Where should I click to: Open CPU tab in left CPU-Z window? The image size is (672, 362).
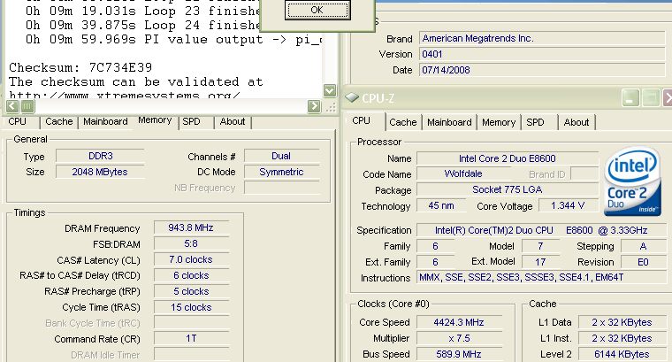[18, 122]
